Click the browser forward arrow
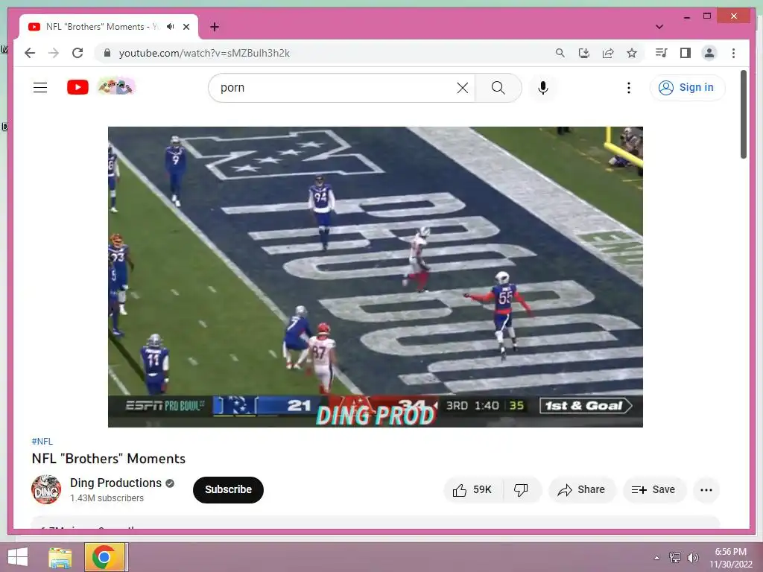The height and width of the screenshot is (572, 763). tap(54, 53)
